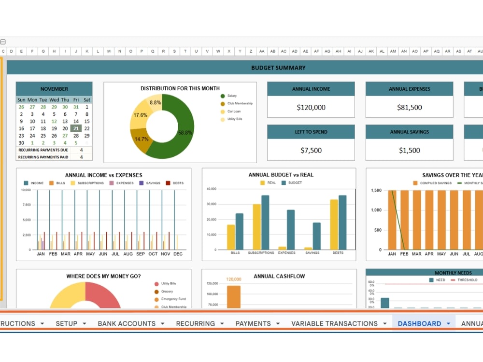Click the INCOME legend swatch
This screenshot has height=362, width=483.
point(26,183)
